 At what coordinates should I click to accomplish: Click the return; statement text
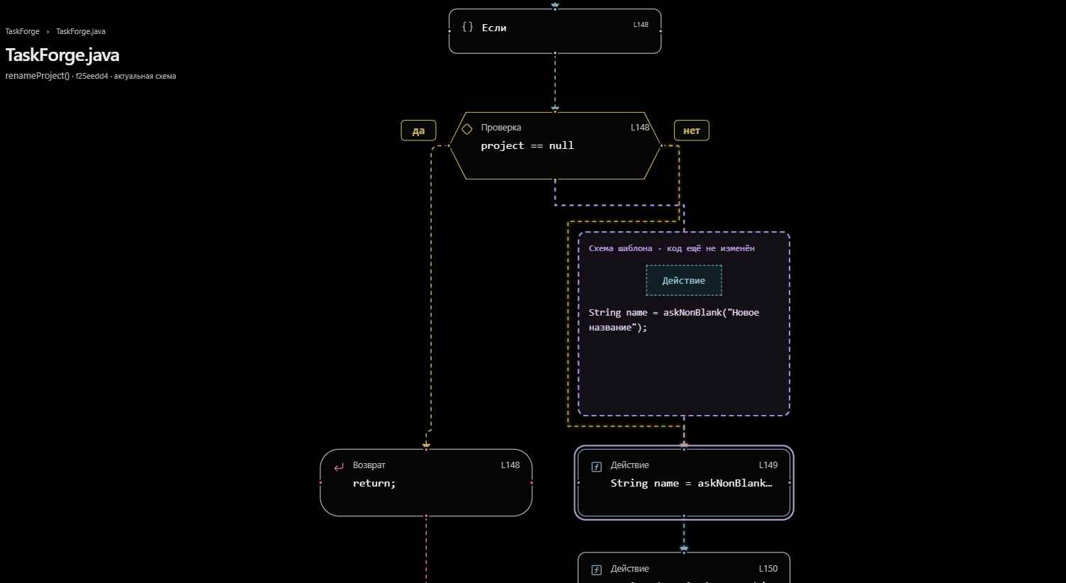[x=374, y=483]
